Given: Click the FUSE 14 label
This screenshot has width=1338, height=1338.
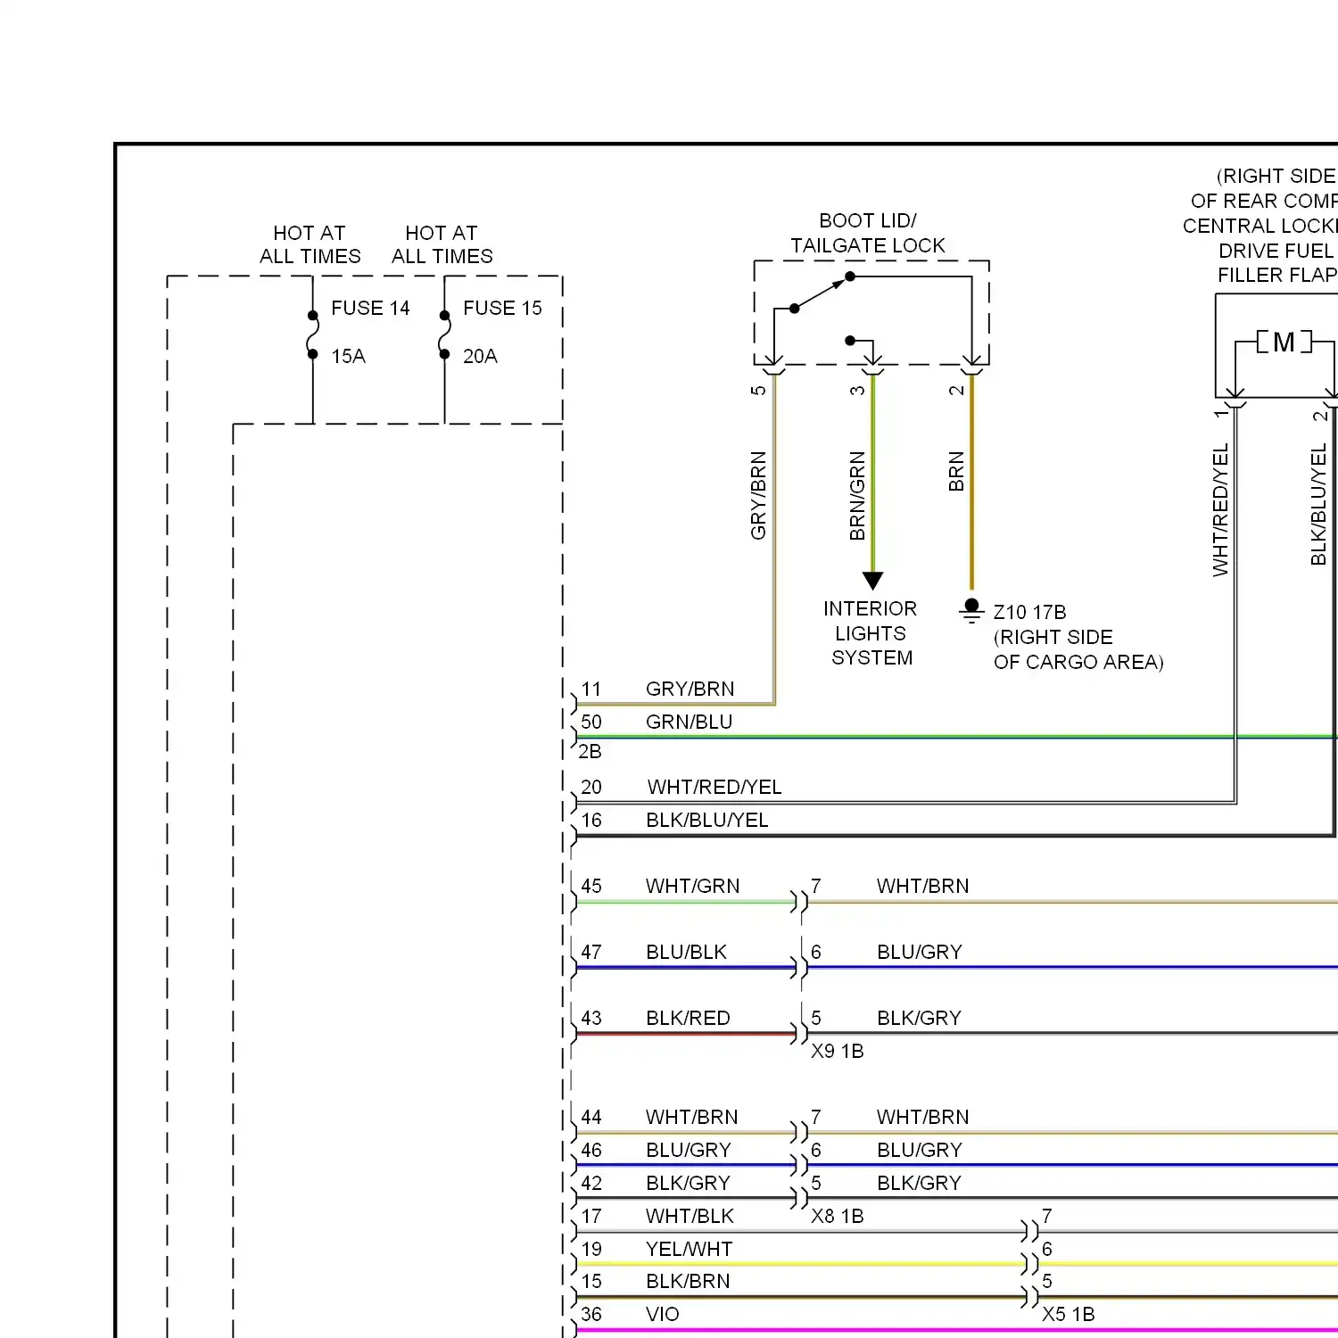Looking at the screenshot, I should 370,308.
